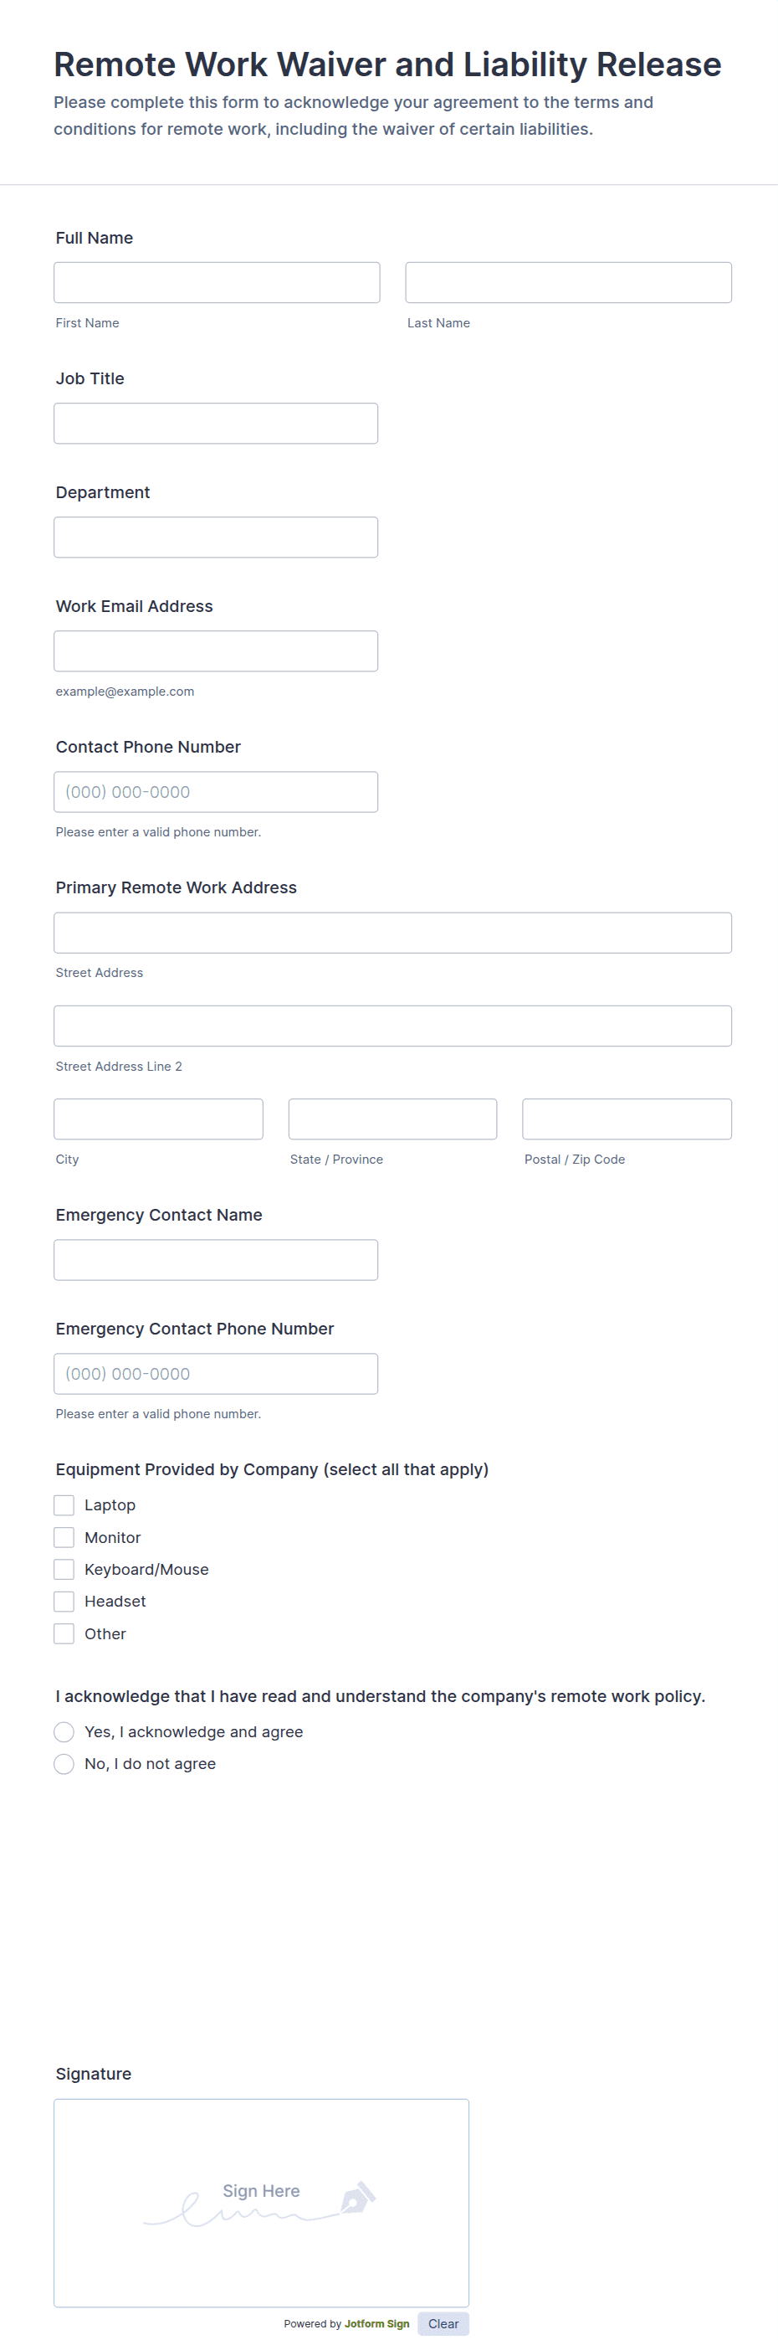The height and width of the screenshot is (2340, 778).
Task: Select 'Yes, I acknowledge and agree'
Action: click(64, 1731)
